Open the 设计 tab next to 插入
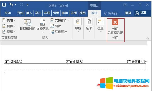The image size is (152, 91). click(38, 13)
